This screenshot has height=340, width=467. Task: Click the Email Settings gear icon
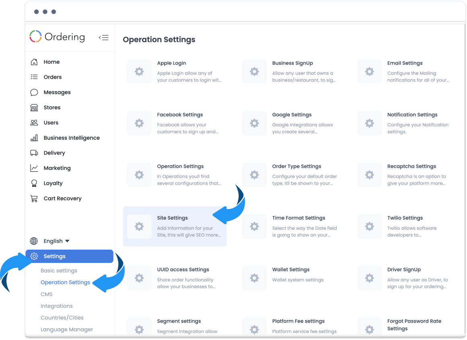coord(369,71)
